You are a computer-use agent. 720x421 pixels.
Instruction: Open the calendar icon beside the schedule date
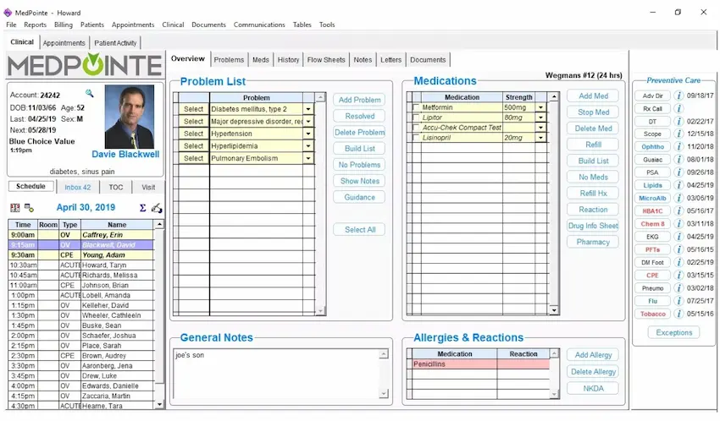pyautogui.click(x=15, y=207)
